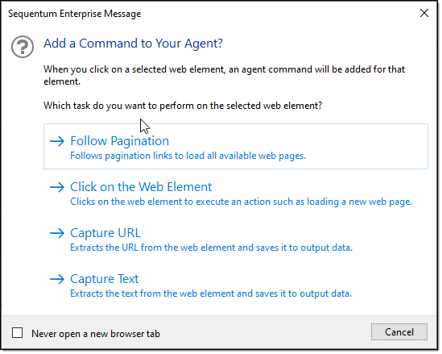The image size is (442, 354).
Task: Click the 'Add a Command to Your Agent?' heading
Action: [x=133, y=44]
